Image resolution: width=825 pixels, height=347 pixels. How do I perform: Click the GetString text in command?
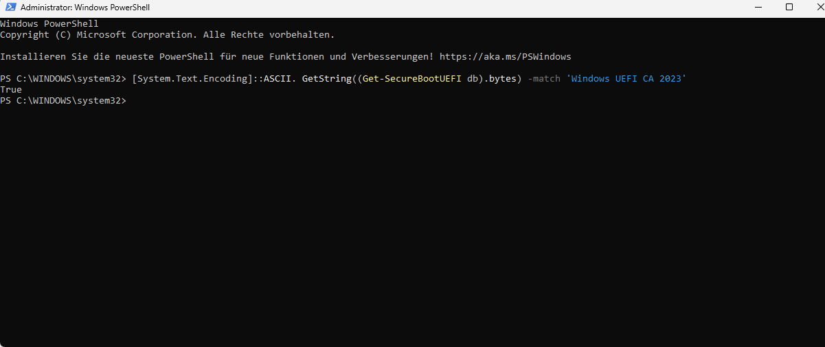coord(327,79)
